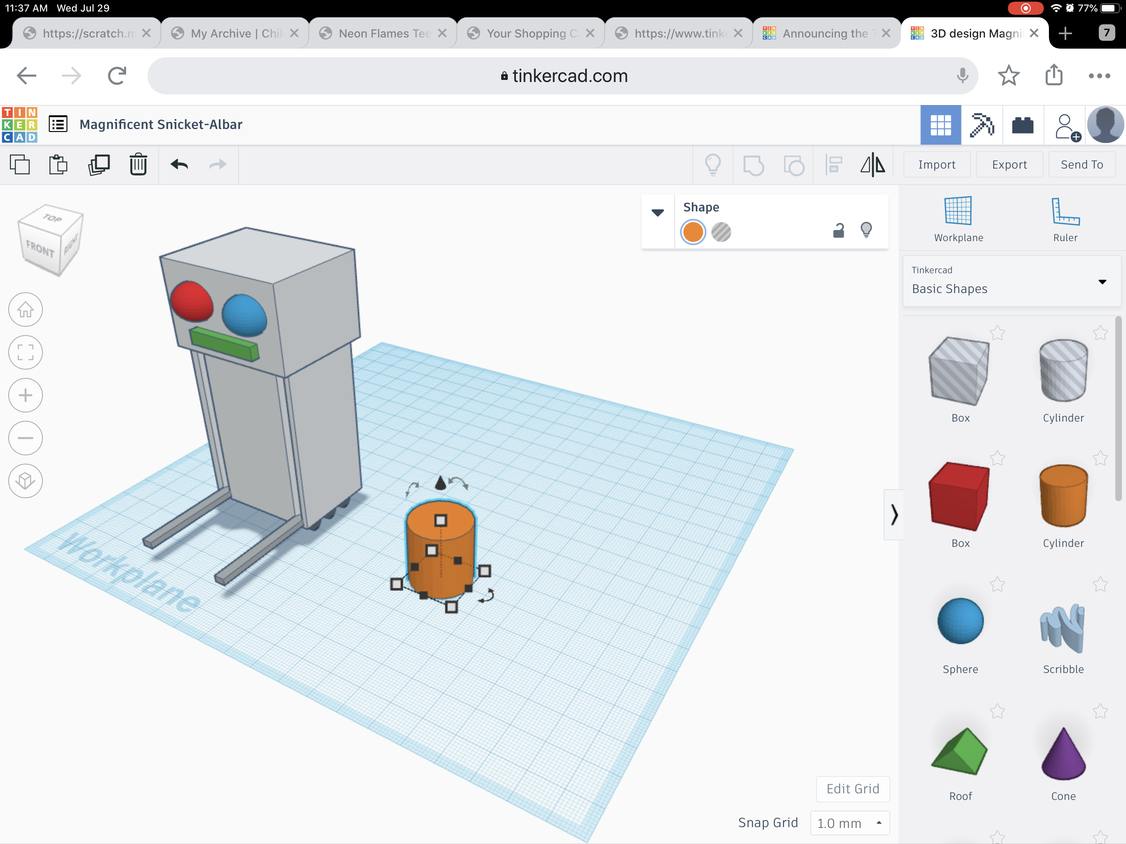Click the Copy tool icon
Viewport: 1126px width, 844px height.
(x=20, y=165)
